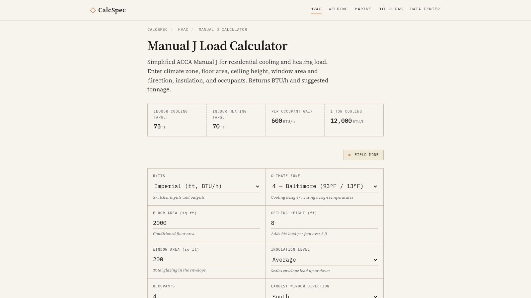Click 'Adds 2% load per foot' hint
Screen dimensions: 531x298
[x=299, y=234]
